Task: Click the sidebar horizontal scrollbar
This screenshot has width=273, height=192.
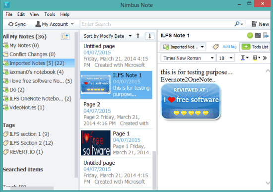Action: 32,188
